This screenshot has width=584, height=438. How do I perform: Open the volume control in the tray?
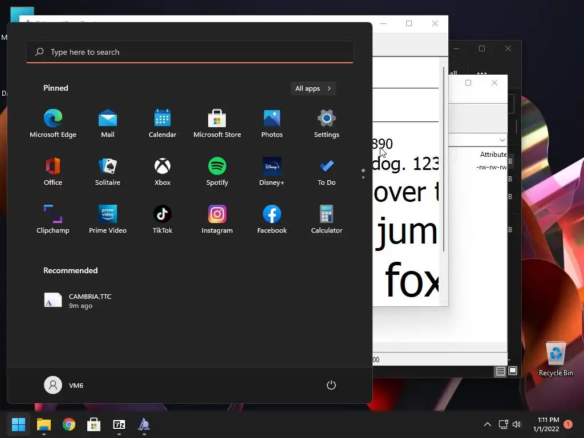[x=517, y=424]
